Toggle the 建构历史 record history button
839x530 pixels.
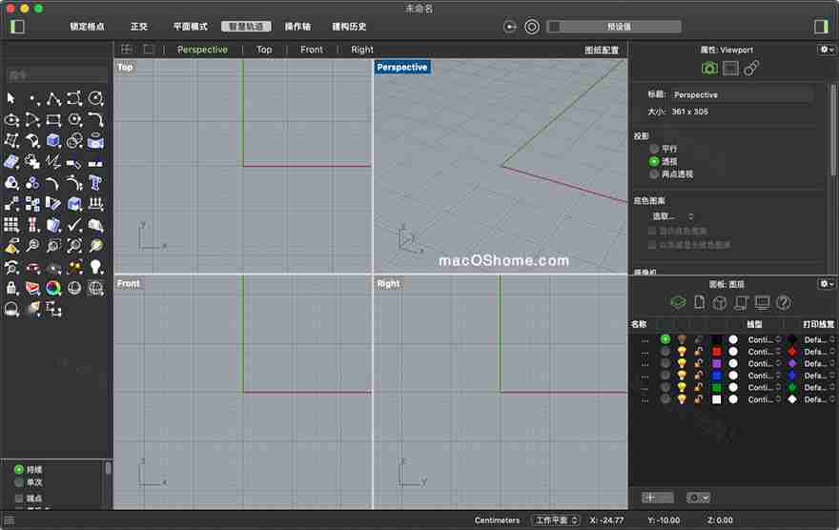click(349, 27)
